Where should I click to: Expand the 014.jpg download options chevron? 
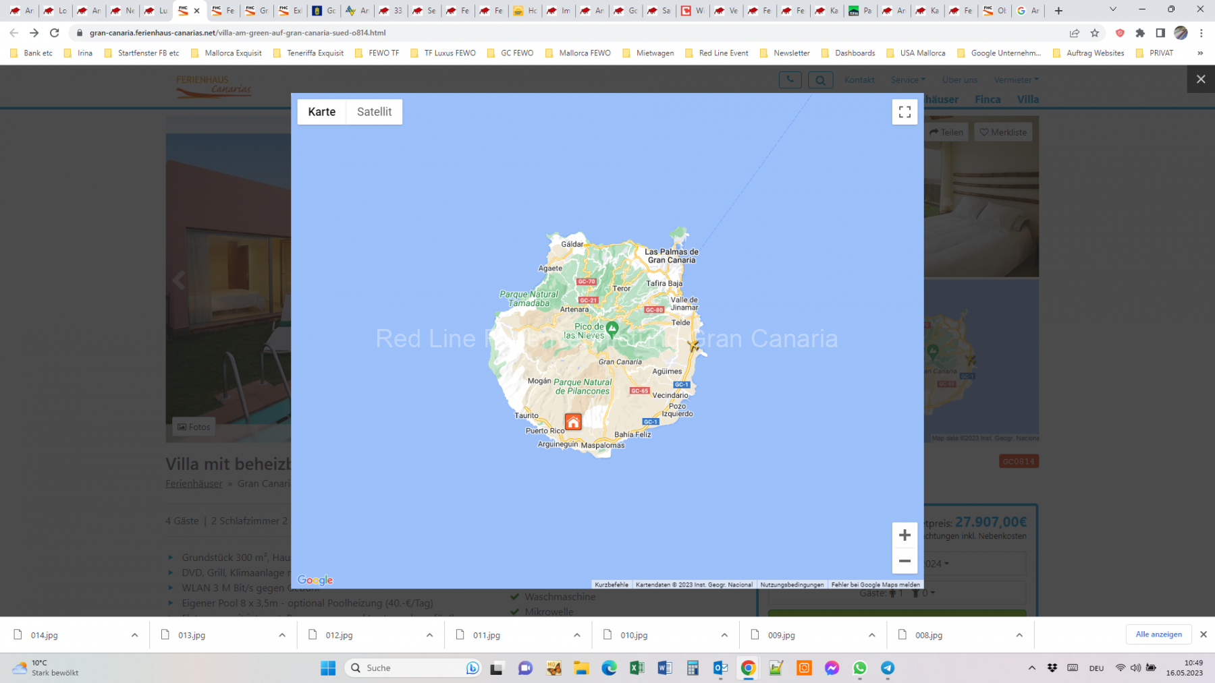(135, 635)
